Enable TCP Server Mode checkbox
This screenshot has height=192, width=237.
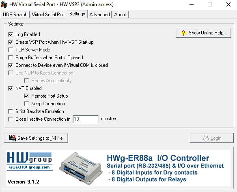(11, 50)
